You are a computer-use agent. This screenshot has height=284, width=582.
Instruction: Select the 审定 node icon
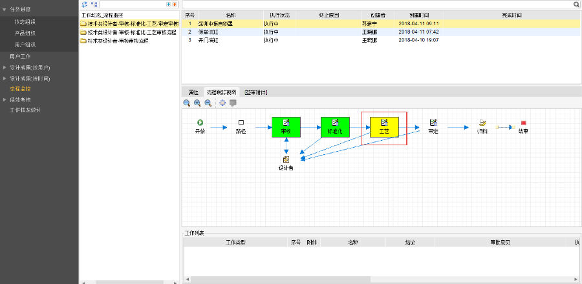[433, 123]
